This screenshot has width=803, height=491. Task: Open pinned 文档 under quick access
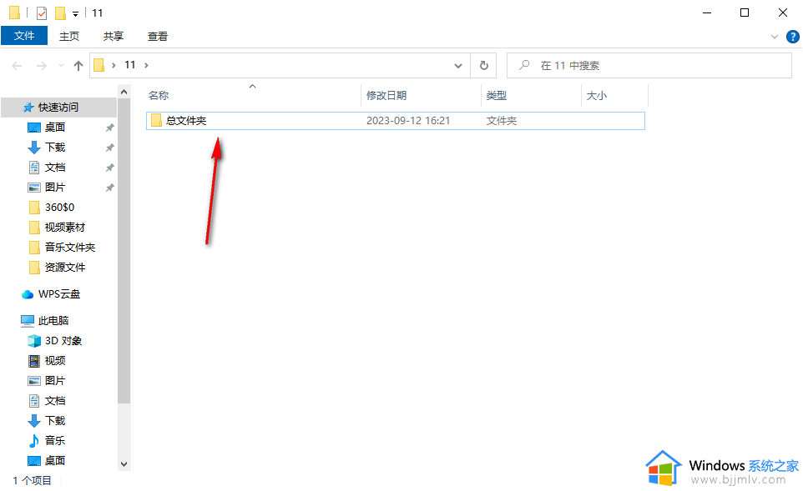55,168
